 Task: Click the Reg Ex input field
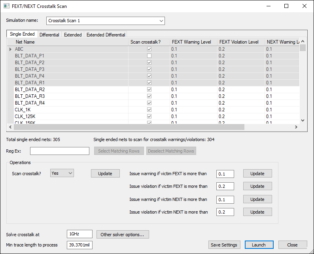(60, 151)
